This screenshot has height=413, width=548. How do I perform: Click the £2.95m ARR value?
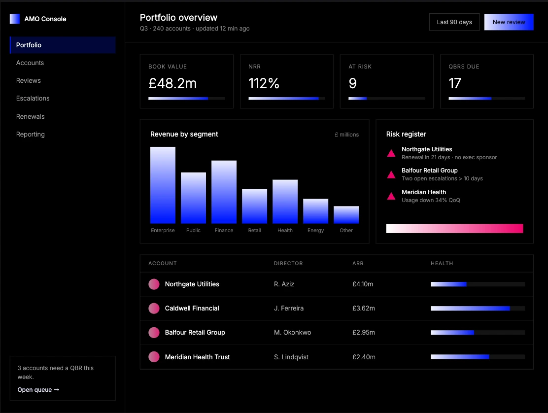tap(364, 332)
